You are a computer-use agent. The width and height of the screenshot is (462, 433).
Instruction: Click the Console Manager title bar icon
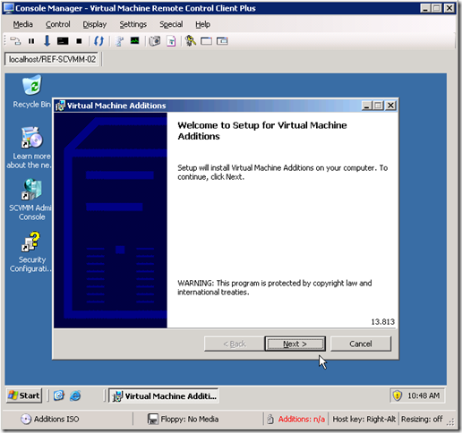pyautogui.click(x=8, y=8)
